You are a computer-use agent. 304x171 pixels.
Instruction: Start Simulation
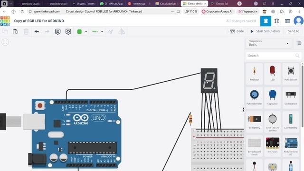click(x=265, y=31)
